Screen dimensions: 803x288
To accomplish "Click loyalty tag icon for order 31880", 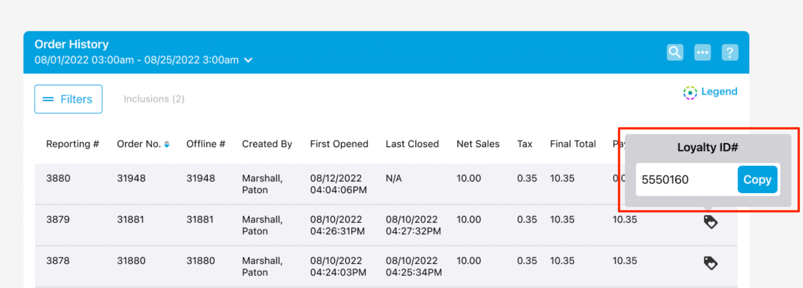I will (710, 263).
